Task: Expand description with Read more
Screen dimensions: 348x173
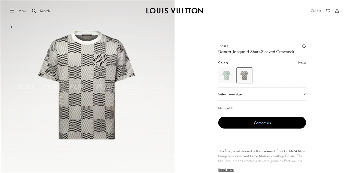Action: 226,170
